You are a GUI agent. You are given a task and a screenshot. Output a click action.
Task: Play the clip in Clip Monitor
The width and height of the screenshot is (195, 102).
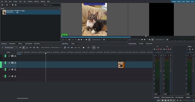tap(81, 40)
